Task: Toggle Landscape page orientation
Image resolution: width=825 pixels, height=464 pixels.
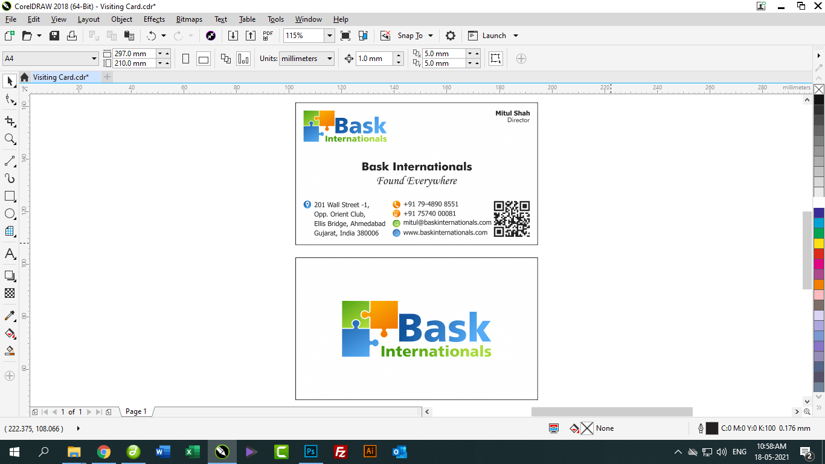Action: point(204,59)
